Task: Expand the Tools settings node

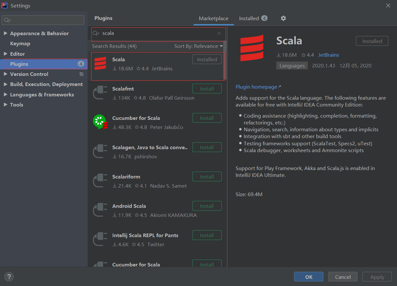Action: pyautogui.click(x=6, y=105)
